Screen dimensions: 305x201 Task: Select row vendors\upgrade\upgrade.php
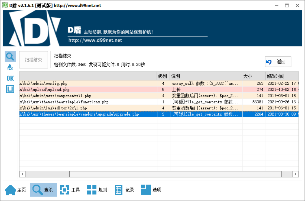pos(159,114)
